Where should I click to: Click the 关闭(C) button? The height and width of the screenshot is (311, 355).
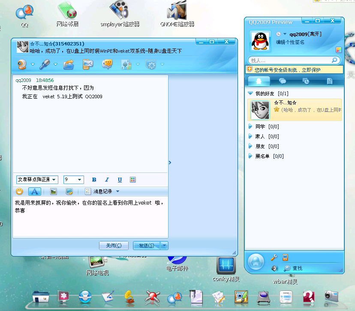pyautogui.click(x=114, y=245)
